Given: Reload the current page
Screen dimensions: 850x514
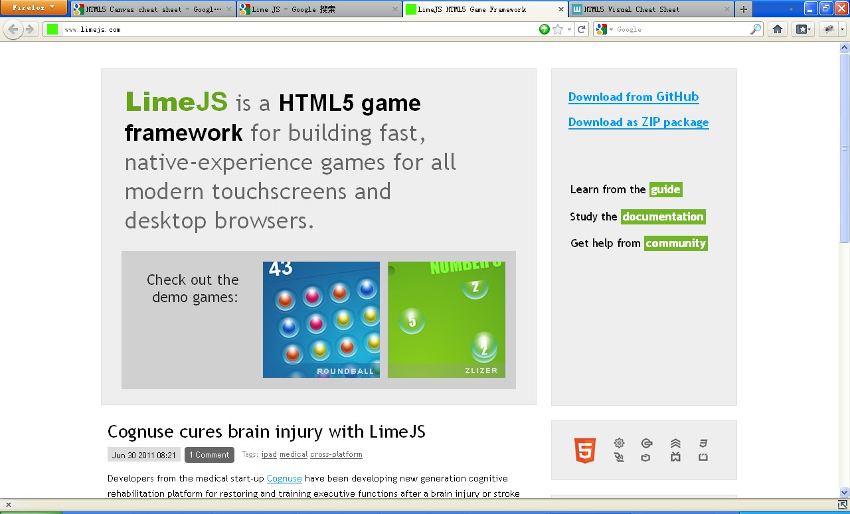Looking at the screenshot, I should [582, 29].
